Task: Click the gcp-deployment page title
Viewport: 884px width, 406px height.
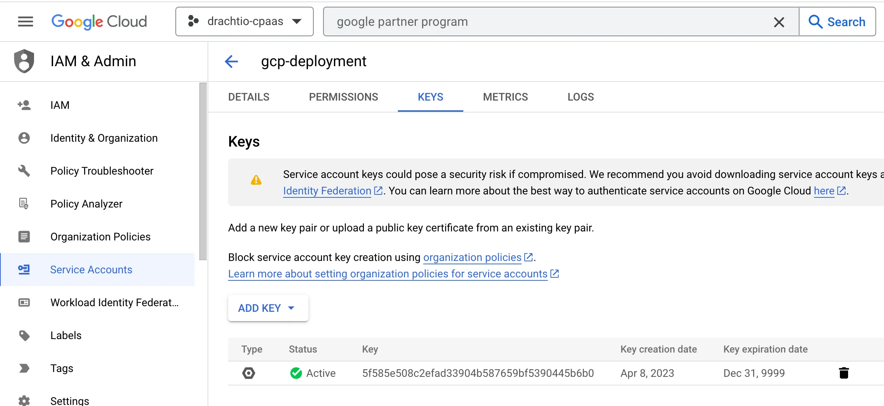Action: click(313, 61)
